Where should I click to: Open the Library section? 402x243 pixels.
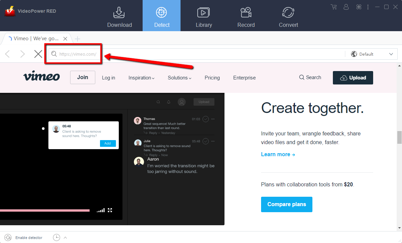point(204,16)
